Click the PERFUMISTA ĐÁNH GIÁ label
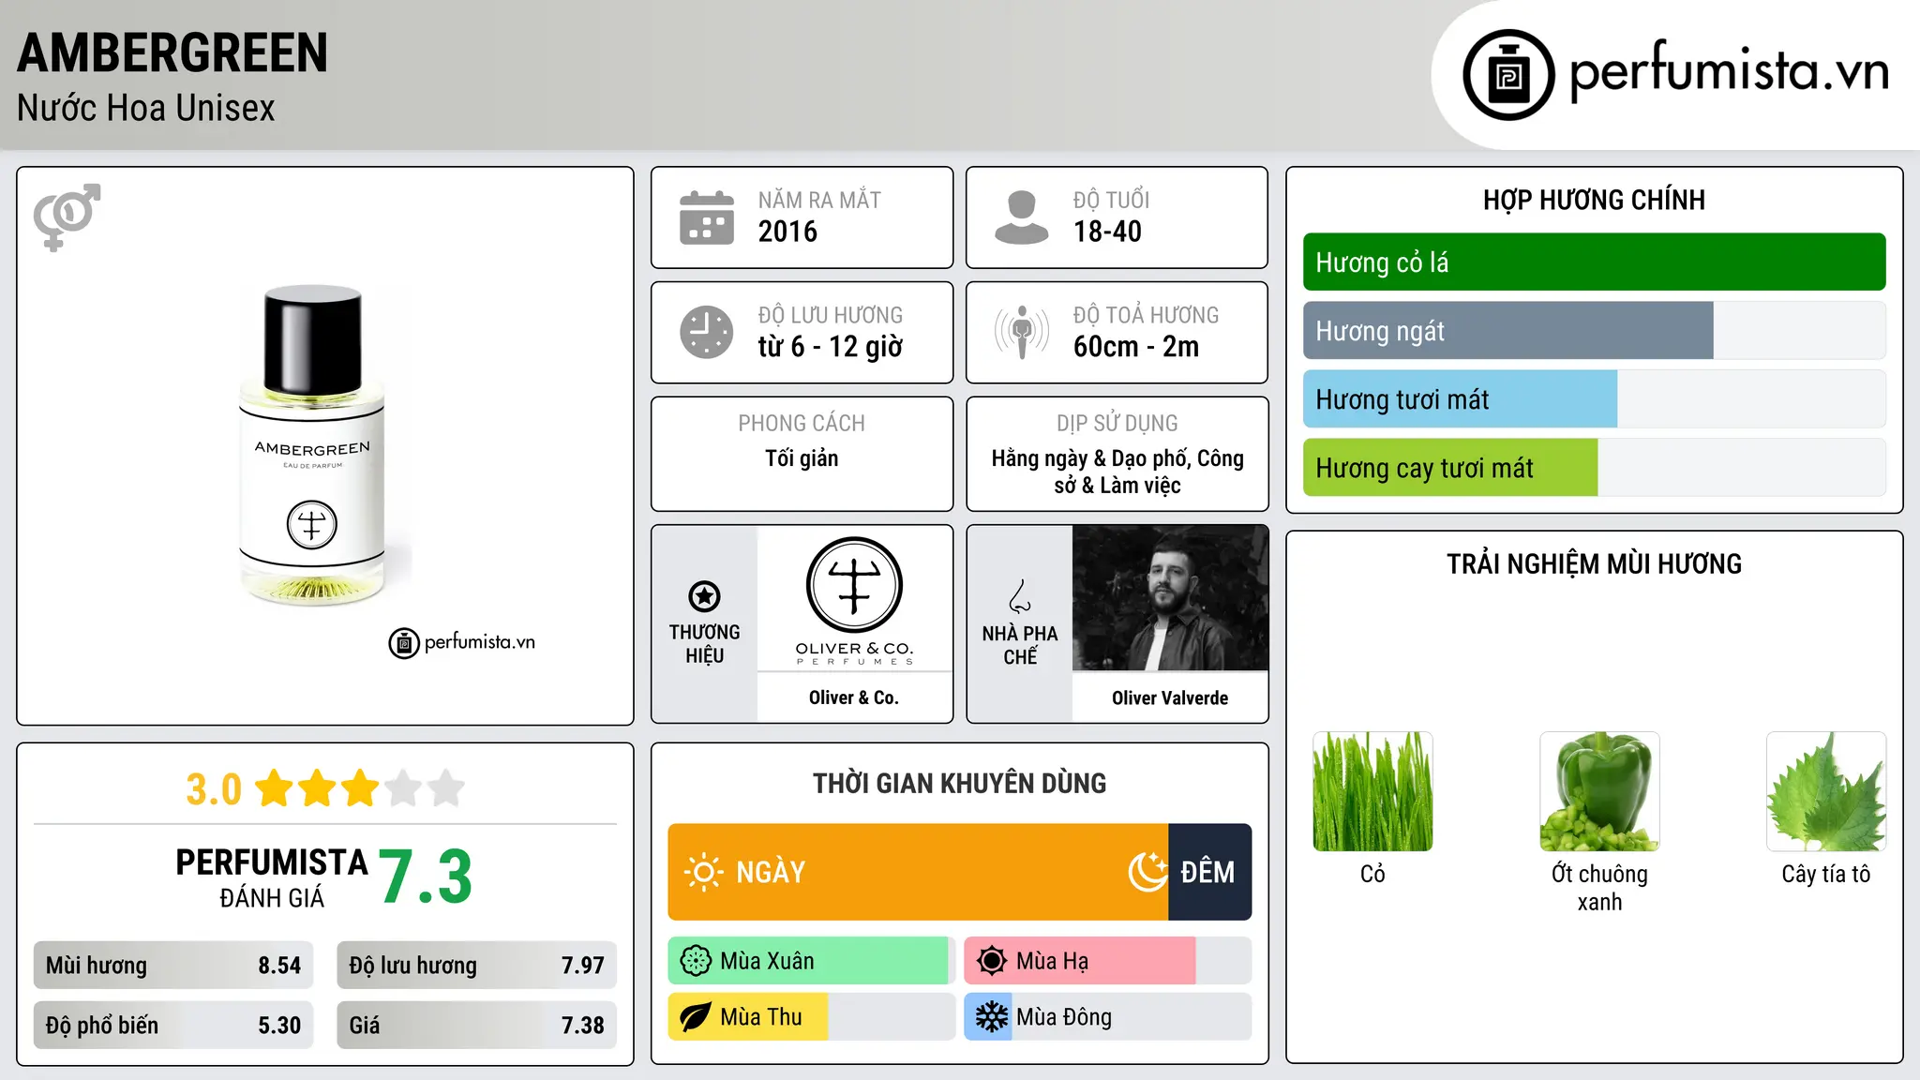The height and width of the screenshot is (1080, 1920). (272, 877)
